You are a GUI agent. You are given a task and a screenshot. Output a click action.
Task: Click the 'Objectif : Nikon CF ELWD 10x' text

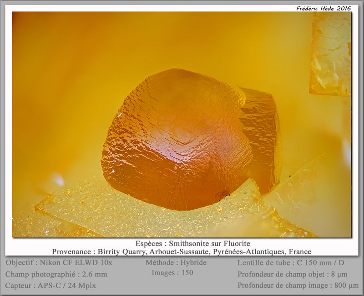[59, 263]
